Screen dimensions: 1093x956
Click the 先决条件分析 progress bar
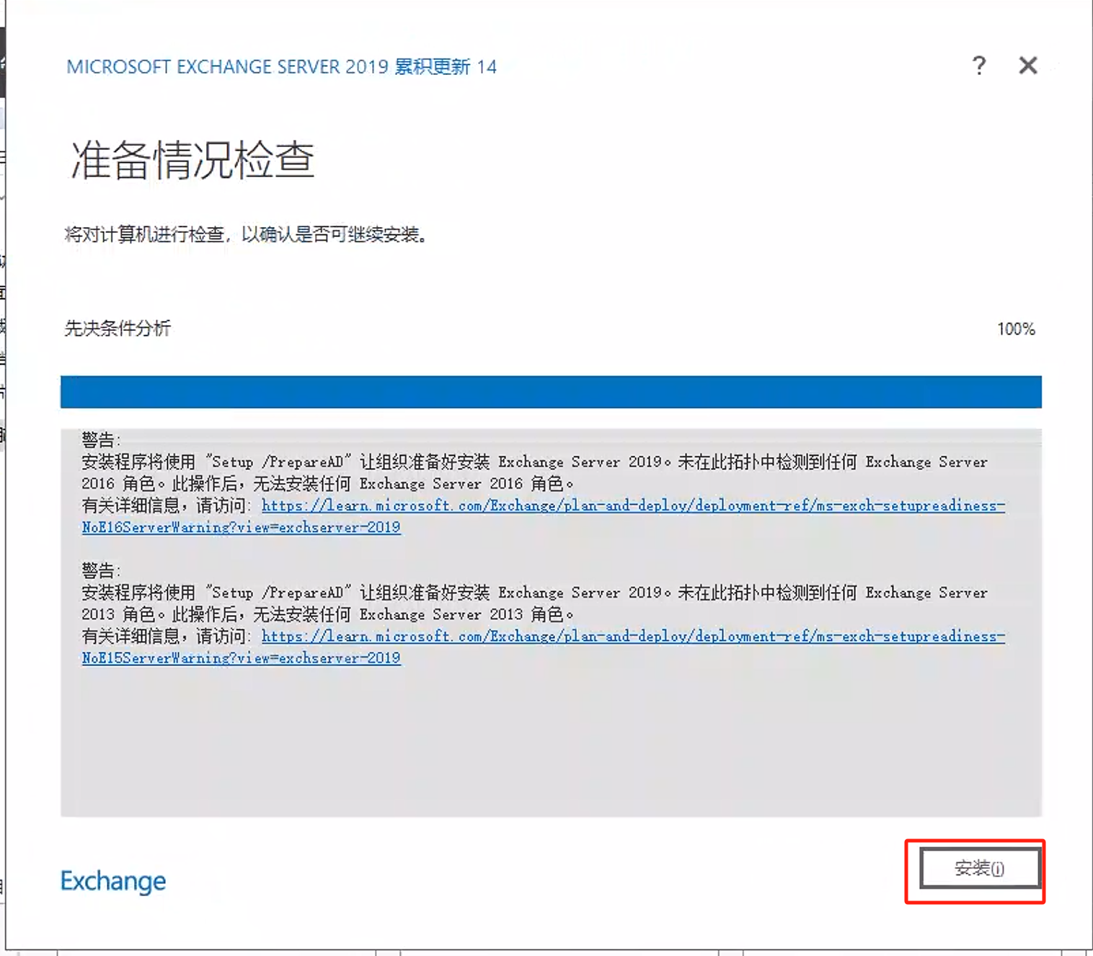[x=551, y=391]
